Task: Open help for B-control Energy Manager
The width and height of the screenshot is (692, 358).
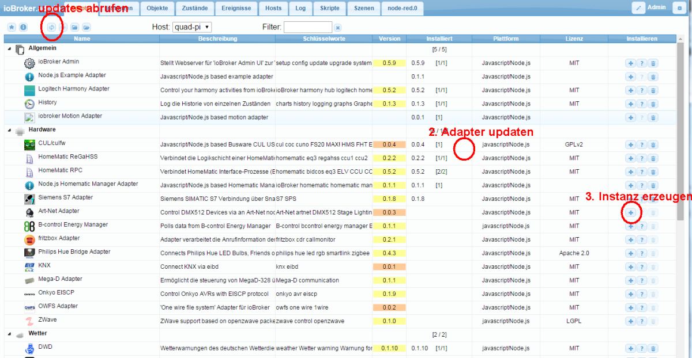Action: click(642, 226)
